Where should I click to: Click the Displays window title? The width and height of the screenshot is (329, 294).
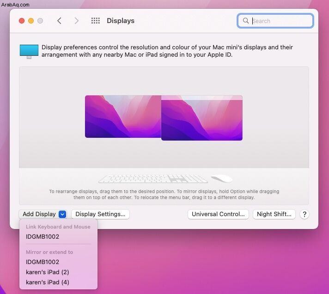click(x=121, y=21)
